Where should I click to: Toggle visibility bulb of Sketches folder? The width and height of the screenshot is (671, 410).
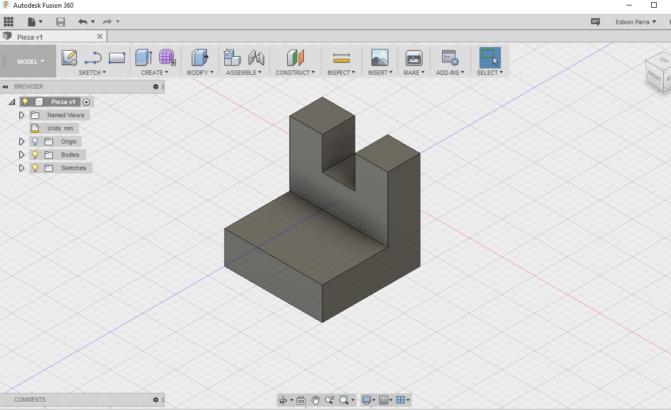pos(35,168)
